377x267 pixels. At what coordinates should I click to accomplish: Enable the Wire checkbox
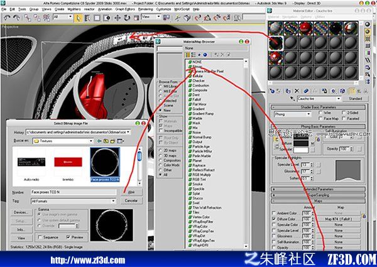320,112
